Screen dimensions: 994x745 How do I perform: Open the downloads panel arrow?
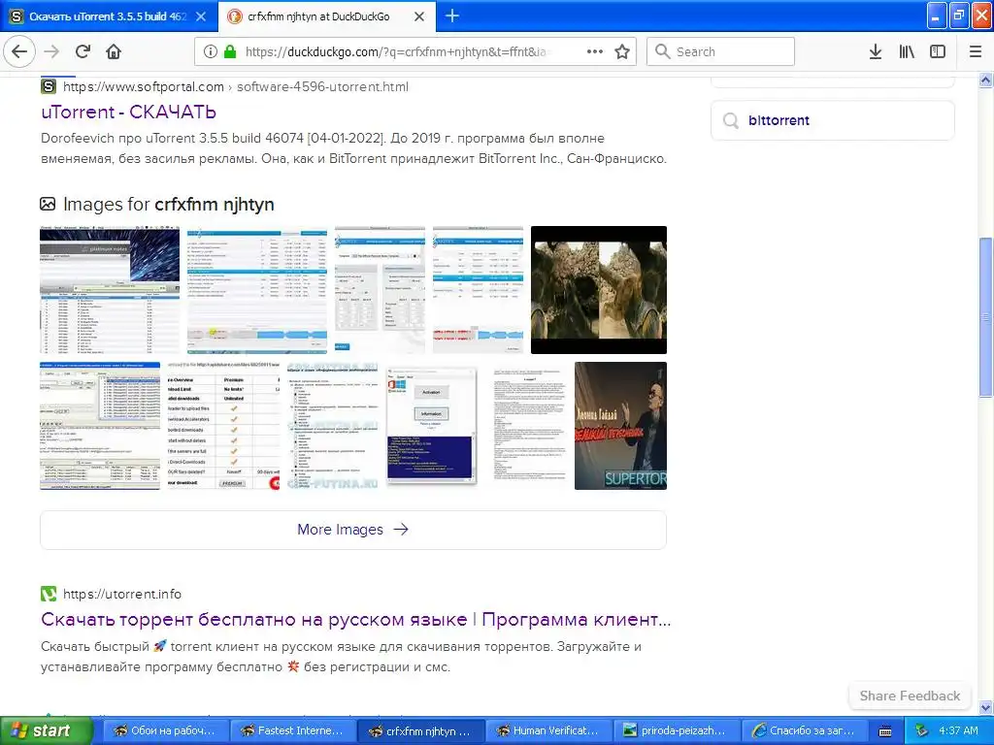(876, 51)
